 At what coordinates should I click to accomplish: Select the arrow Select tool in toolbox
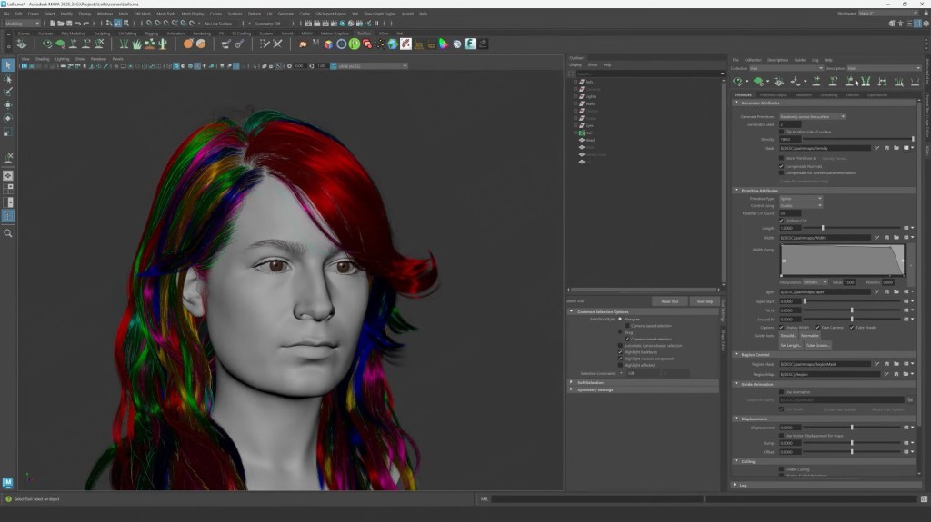8,65
